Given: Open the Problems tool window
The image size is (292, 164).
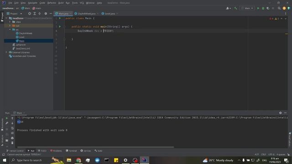Looking at the screenshot, I should 56,151.
